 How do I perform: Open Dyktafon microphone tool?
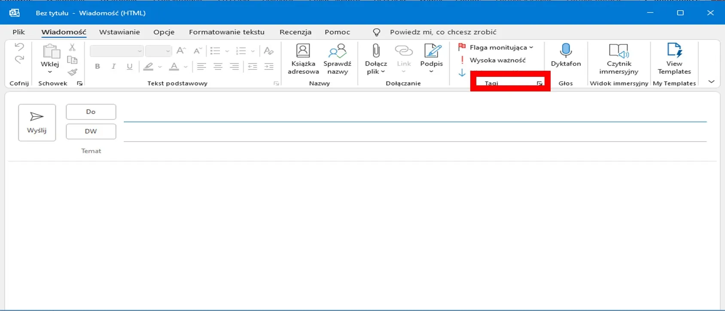click(566, 51)
